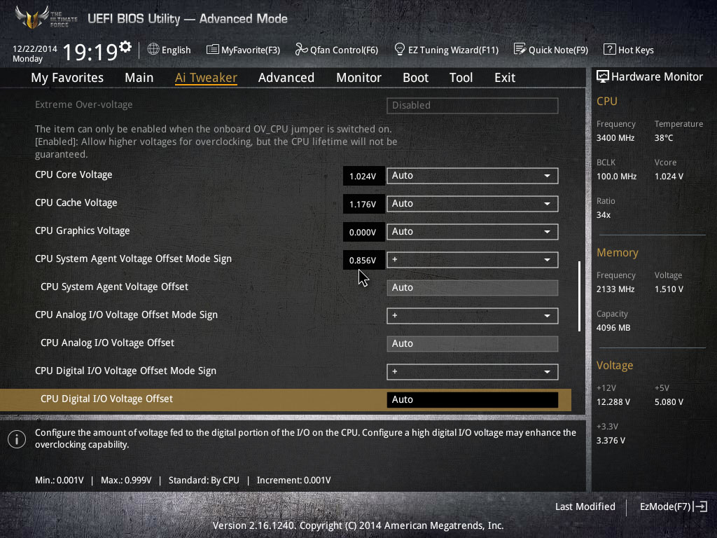The image size is (717, 538).
Task: Click the CPU Analog I/O Voltage Offset label
Action: click(107, 343)
